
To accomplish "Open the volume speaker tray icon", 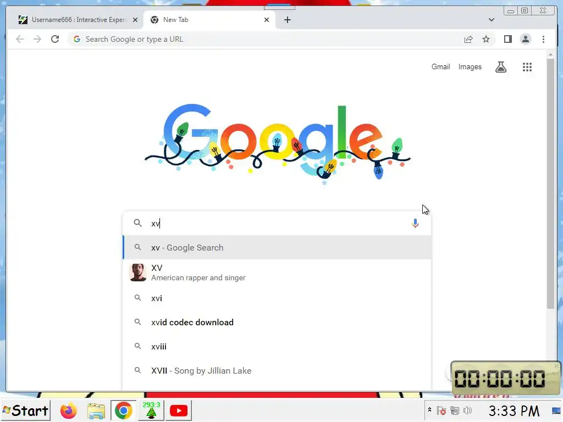I will tap(467, 410).
